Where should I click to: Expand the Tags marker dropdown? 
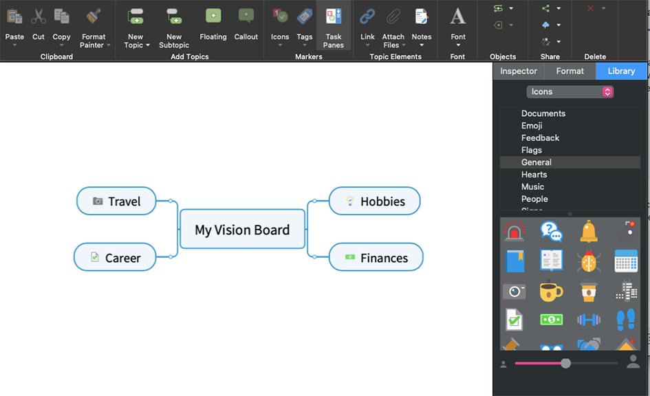[x=305, y=46]
